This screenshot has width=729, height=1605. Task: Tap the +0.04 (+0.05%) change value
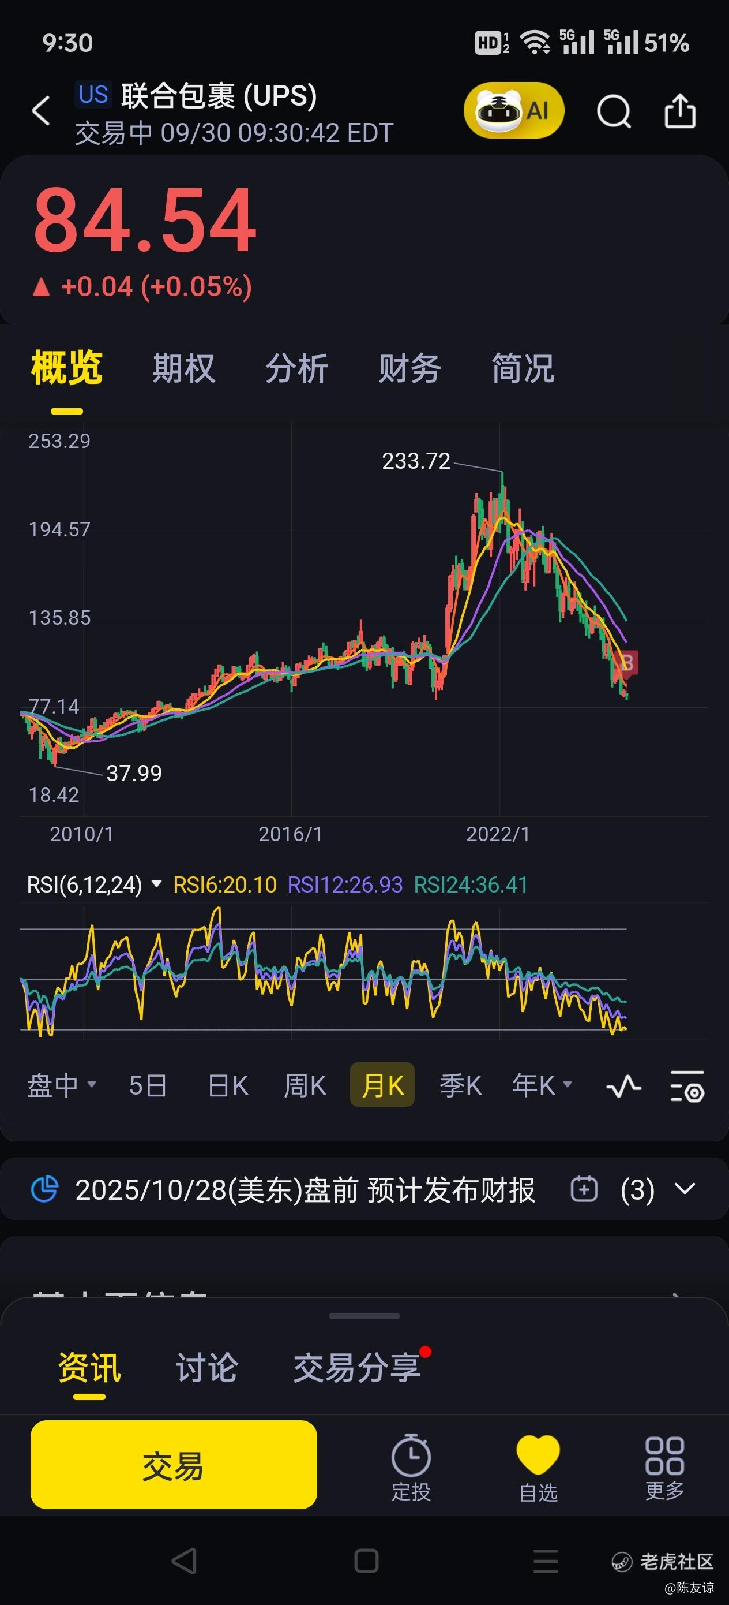[x=156, y=286]
